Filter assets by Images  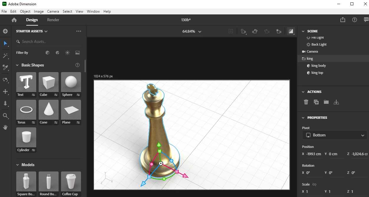(78, 53)
